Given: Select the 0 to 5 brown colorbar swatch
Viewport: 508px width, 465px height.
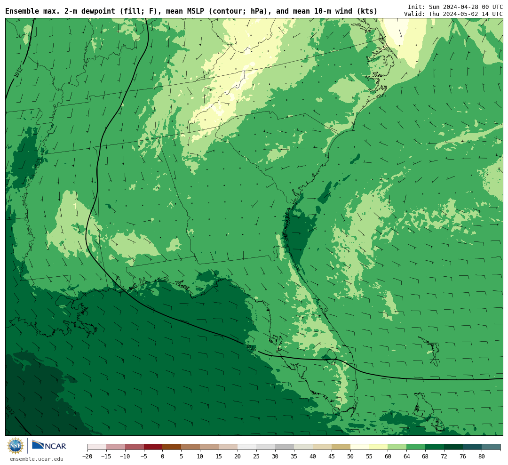Looking at the screenshot, I should pyautogui.click(x=172, y=447).
